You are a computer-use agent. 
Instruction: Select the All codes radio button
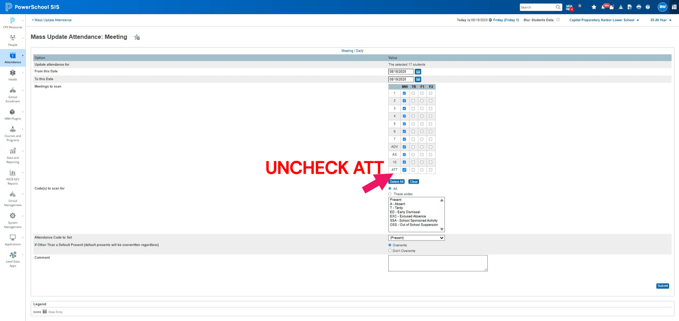point(390,189)
